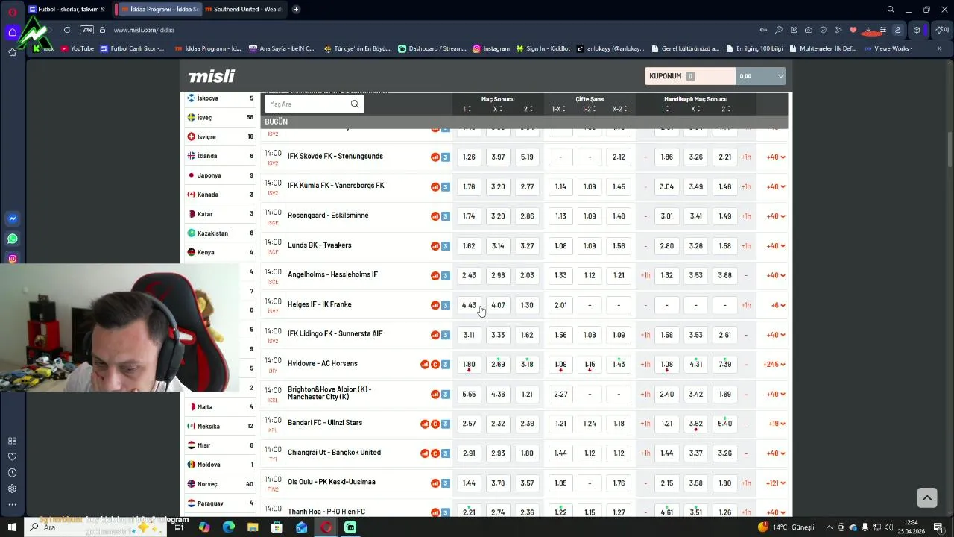Click search magnifier in Maç Ara box

pyautogui.click(x=355, y=104)
